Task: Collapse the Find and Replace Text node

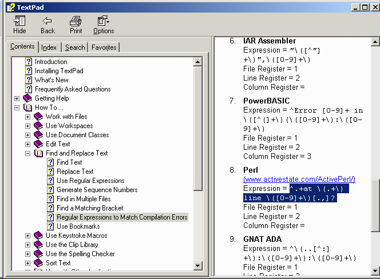Action: pyautogui.click(x=27, y=153)
